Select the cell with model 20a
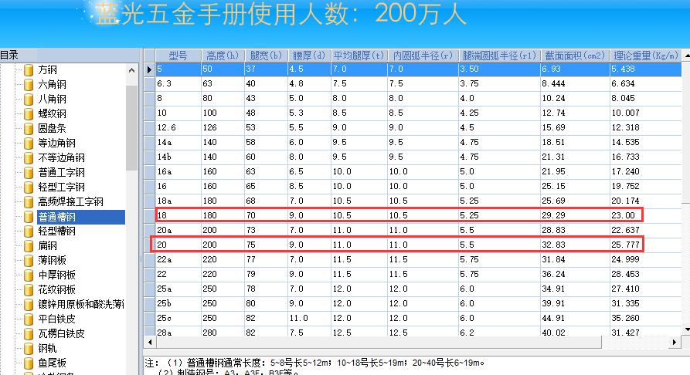 178,231
